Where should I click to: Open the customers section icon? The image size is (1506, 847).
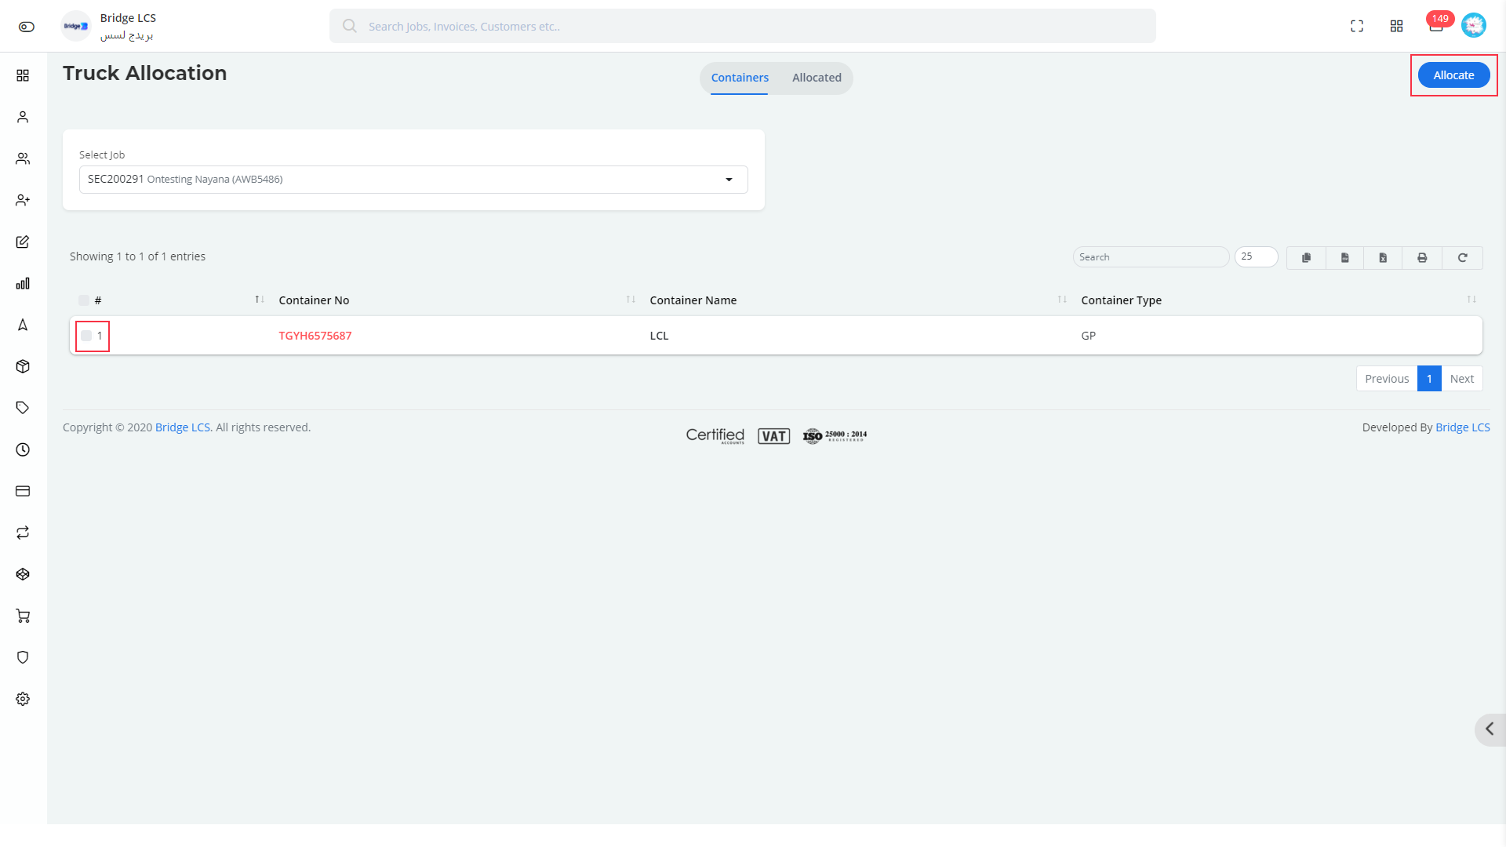pos(23,158)
